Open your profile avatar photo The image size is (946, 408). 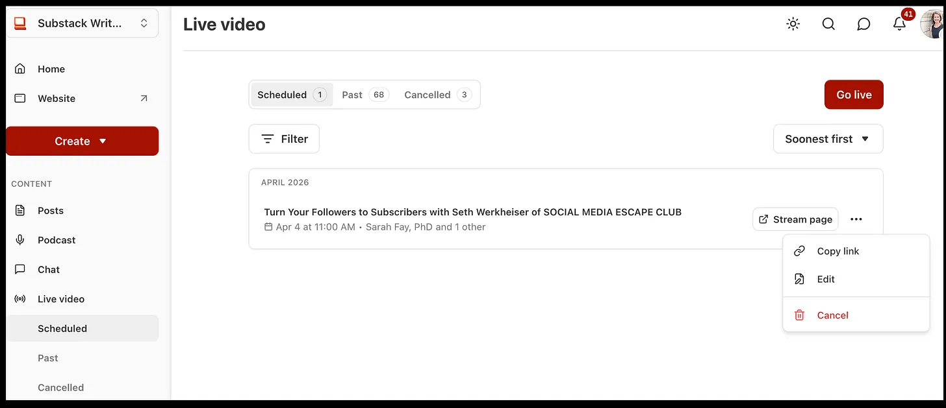pos(932,23)
